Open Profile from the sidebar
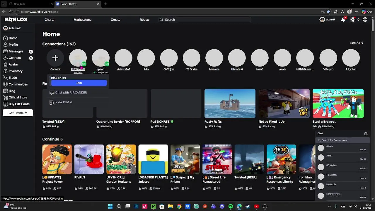The height and width of the screenshot is (211, 375). point(13,45)
